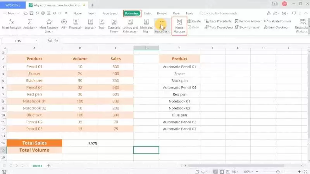This screenshot has height=174, width=310.
Task: Switch to Page Break Preview in status bar
Action: point(228,172)
